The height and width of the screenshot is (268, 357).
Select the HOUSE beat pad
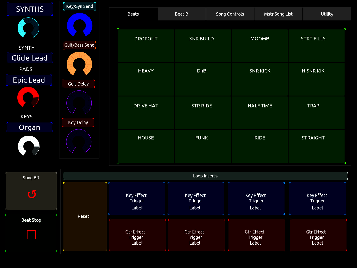click(x=146, y=146)
